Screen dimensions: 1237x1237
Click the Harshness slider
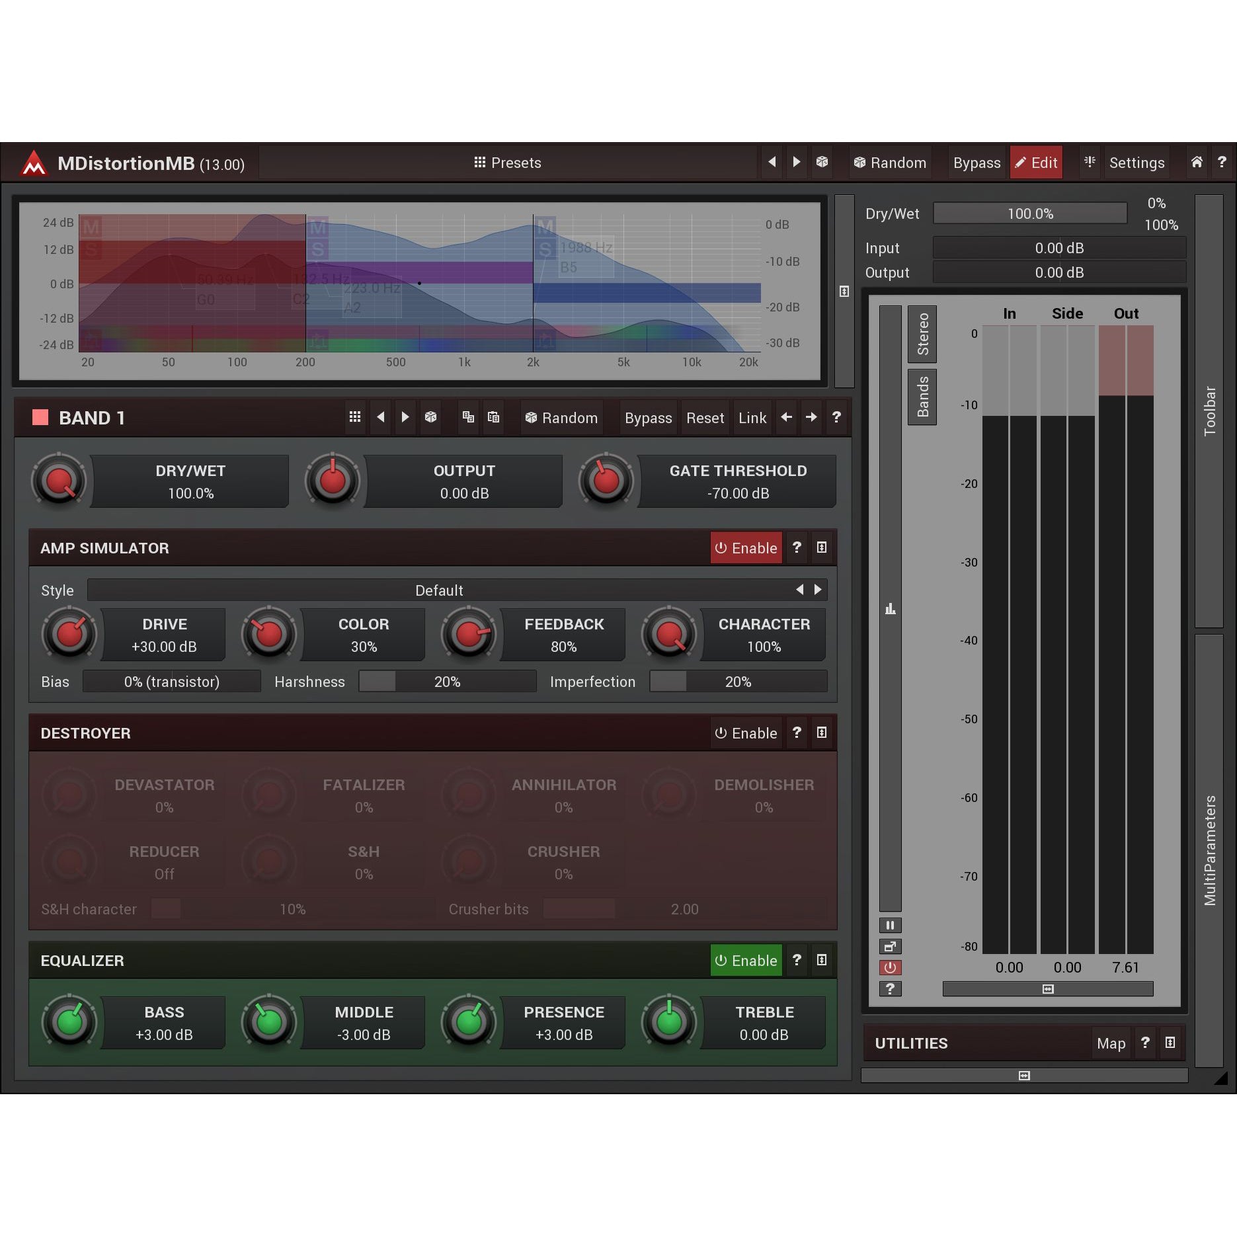pos(447,682)
